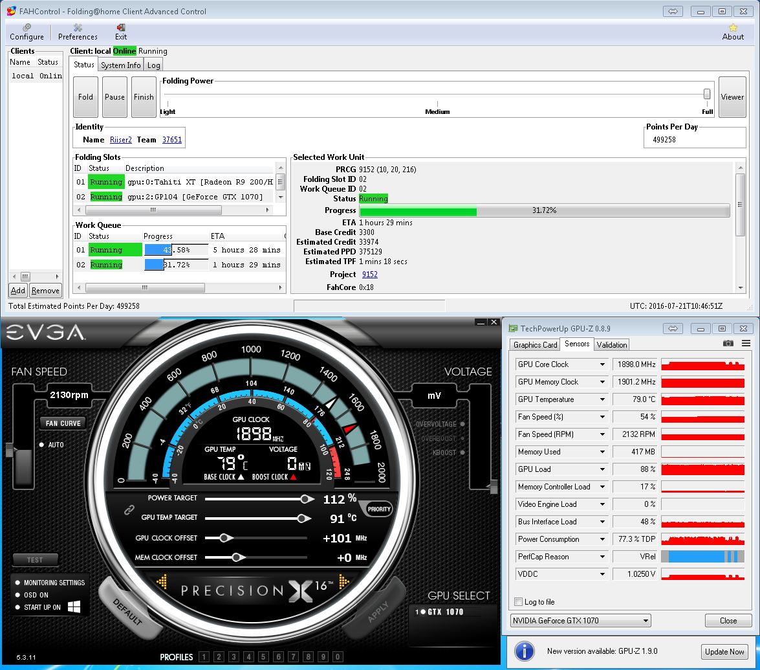
Task: Switch to the System Info tab
Action: click(x=121, y=65)
